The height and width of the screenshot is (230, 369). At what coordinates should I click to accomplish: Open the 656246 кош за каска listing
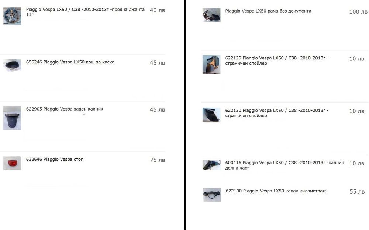(x=70, y=62)
